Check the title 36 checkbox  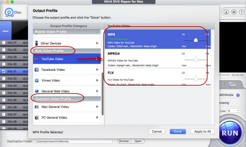[x=4, y=107]
